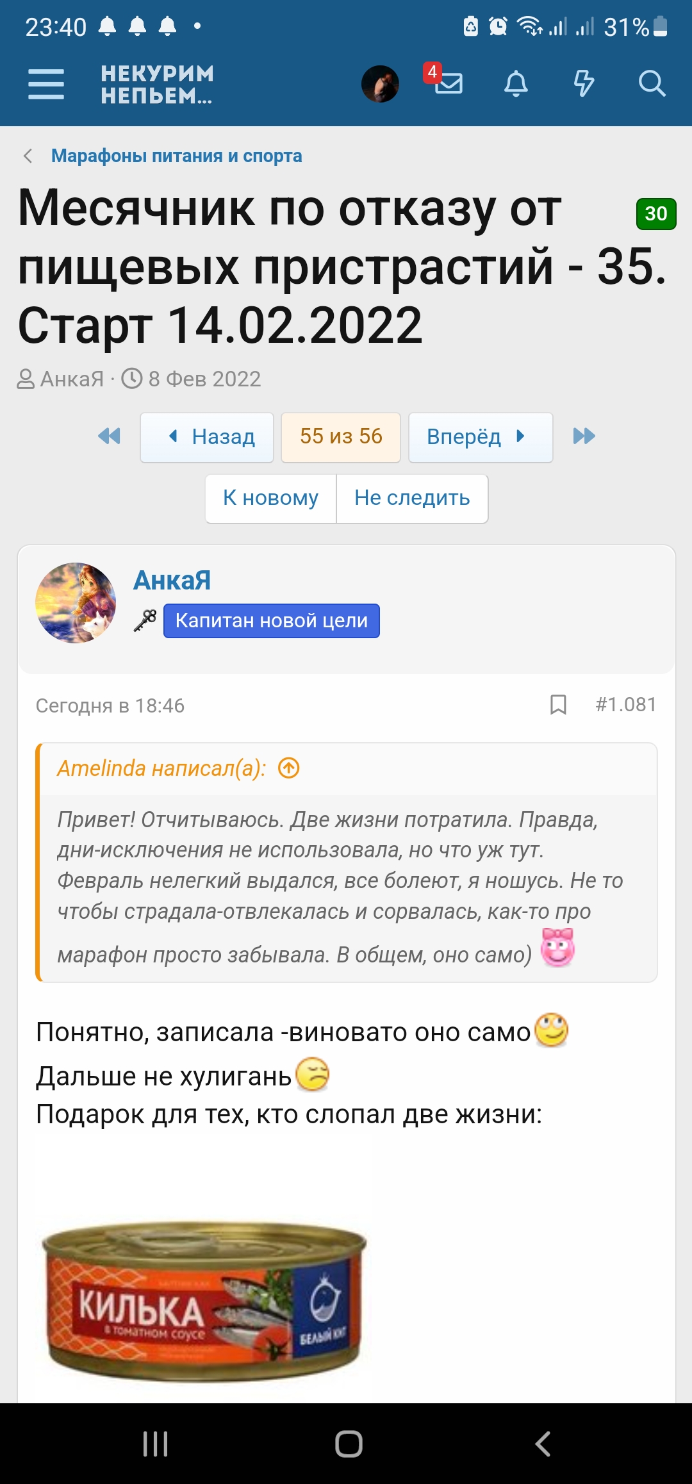Go to next page with Вперёд
Image resolution: width=692 pixels, height=1484 pixels.
tap(480, 437)
